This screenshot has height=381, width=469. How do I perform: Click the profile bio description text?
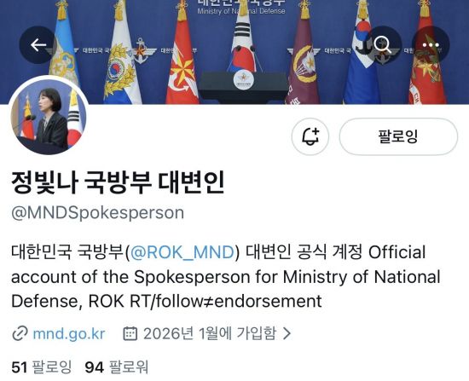pos(226,277)
